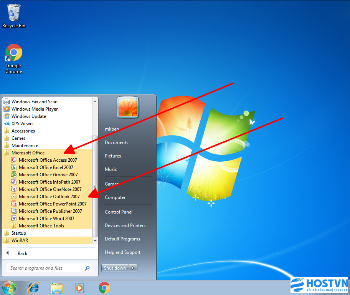Select the Windows Fax and Scan label
The width and height of the screenshot is (350, 295).
(x=35, y=102)
